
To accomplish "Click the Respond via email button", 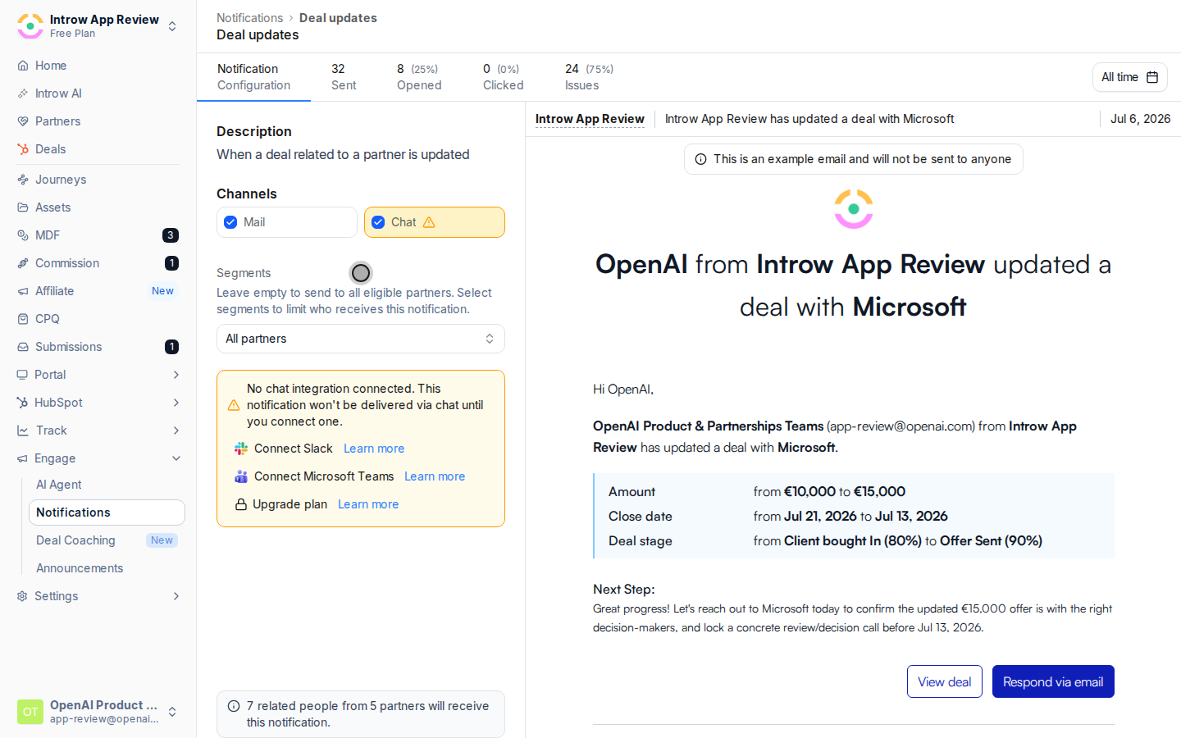I will point(1053,681).
